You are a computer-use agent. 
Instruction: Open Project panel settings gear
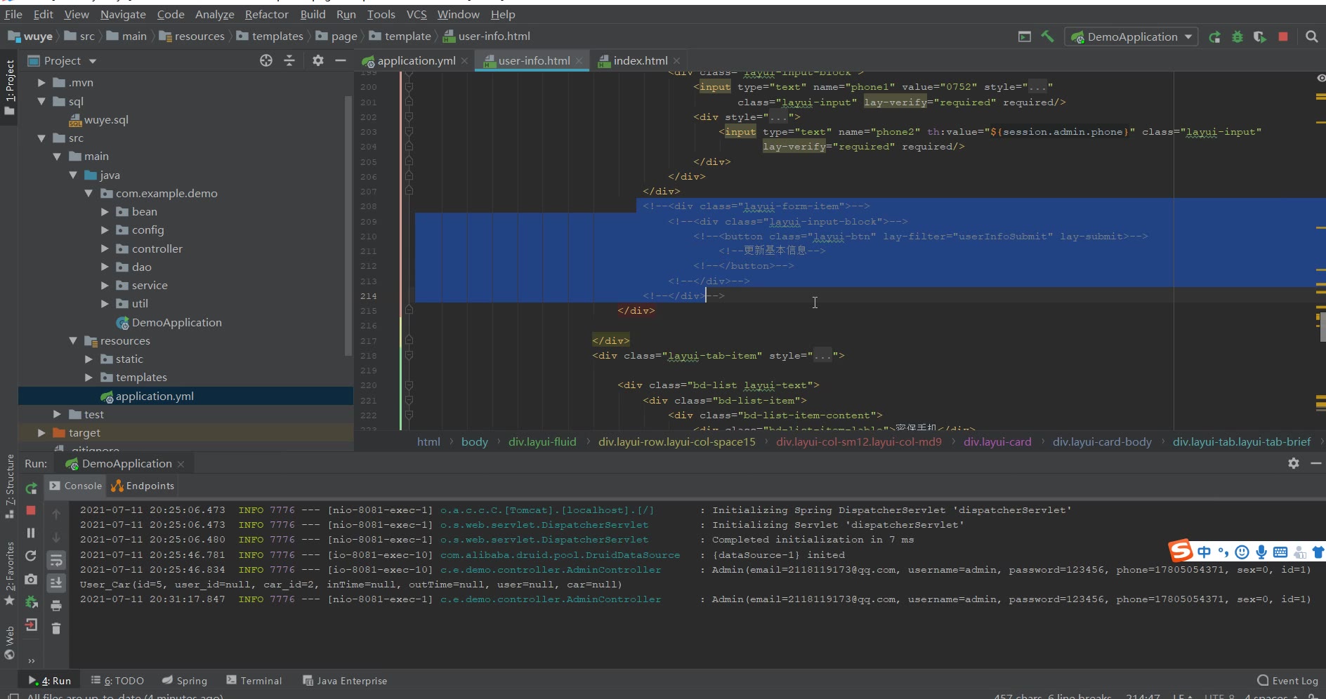pos(317,61)
